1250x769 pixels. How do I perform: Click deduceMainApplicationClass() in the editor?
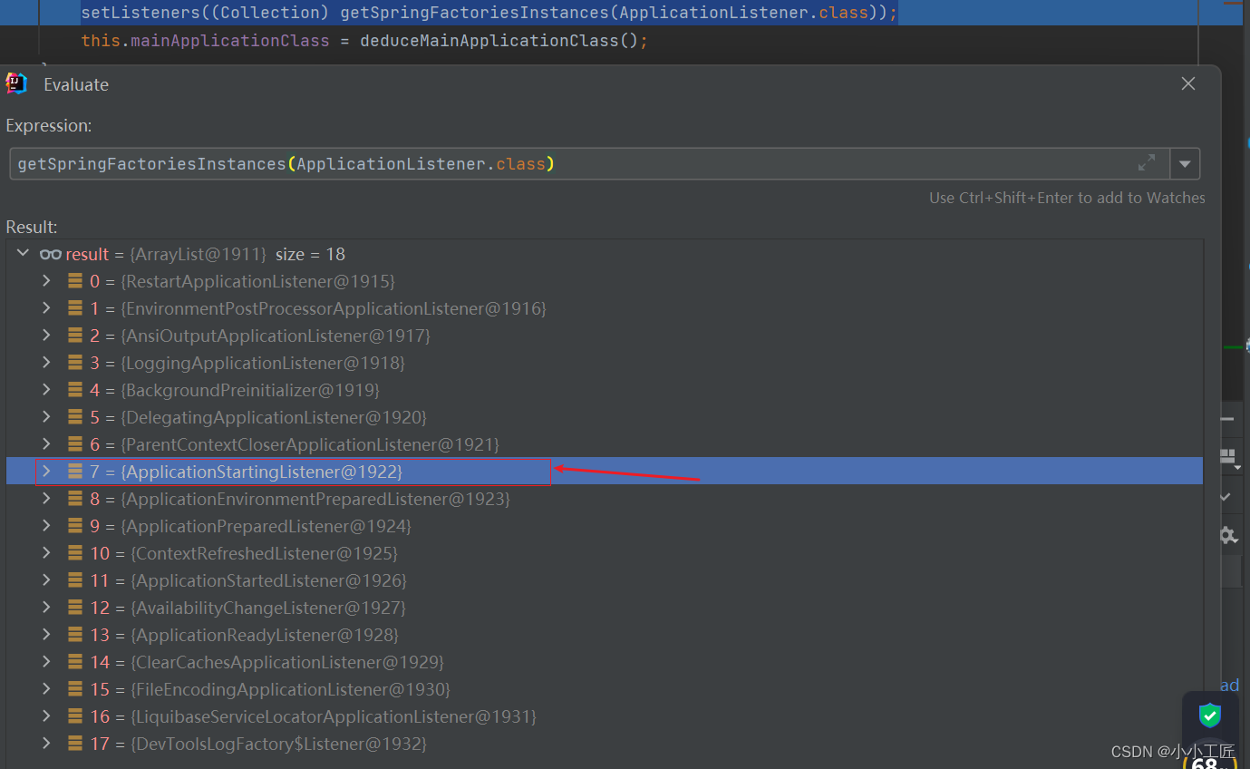click(x=501, y=41)
